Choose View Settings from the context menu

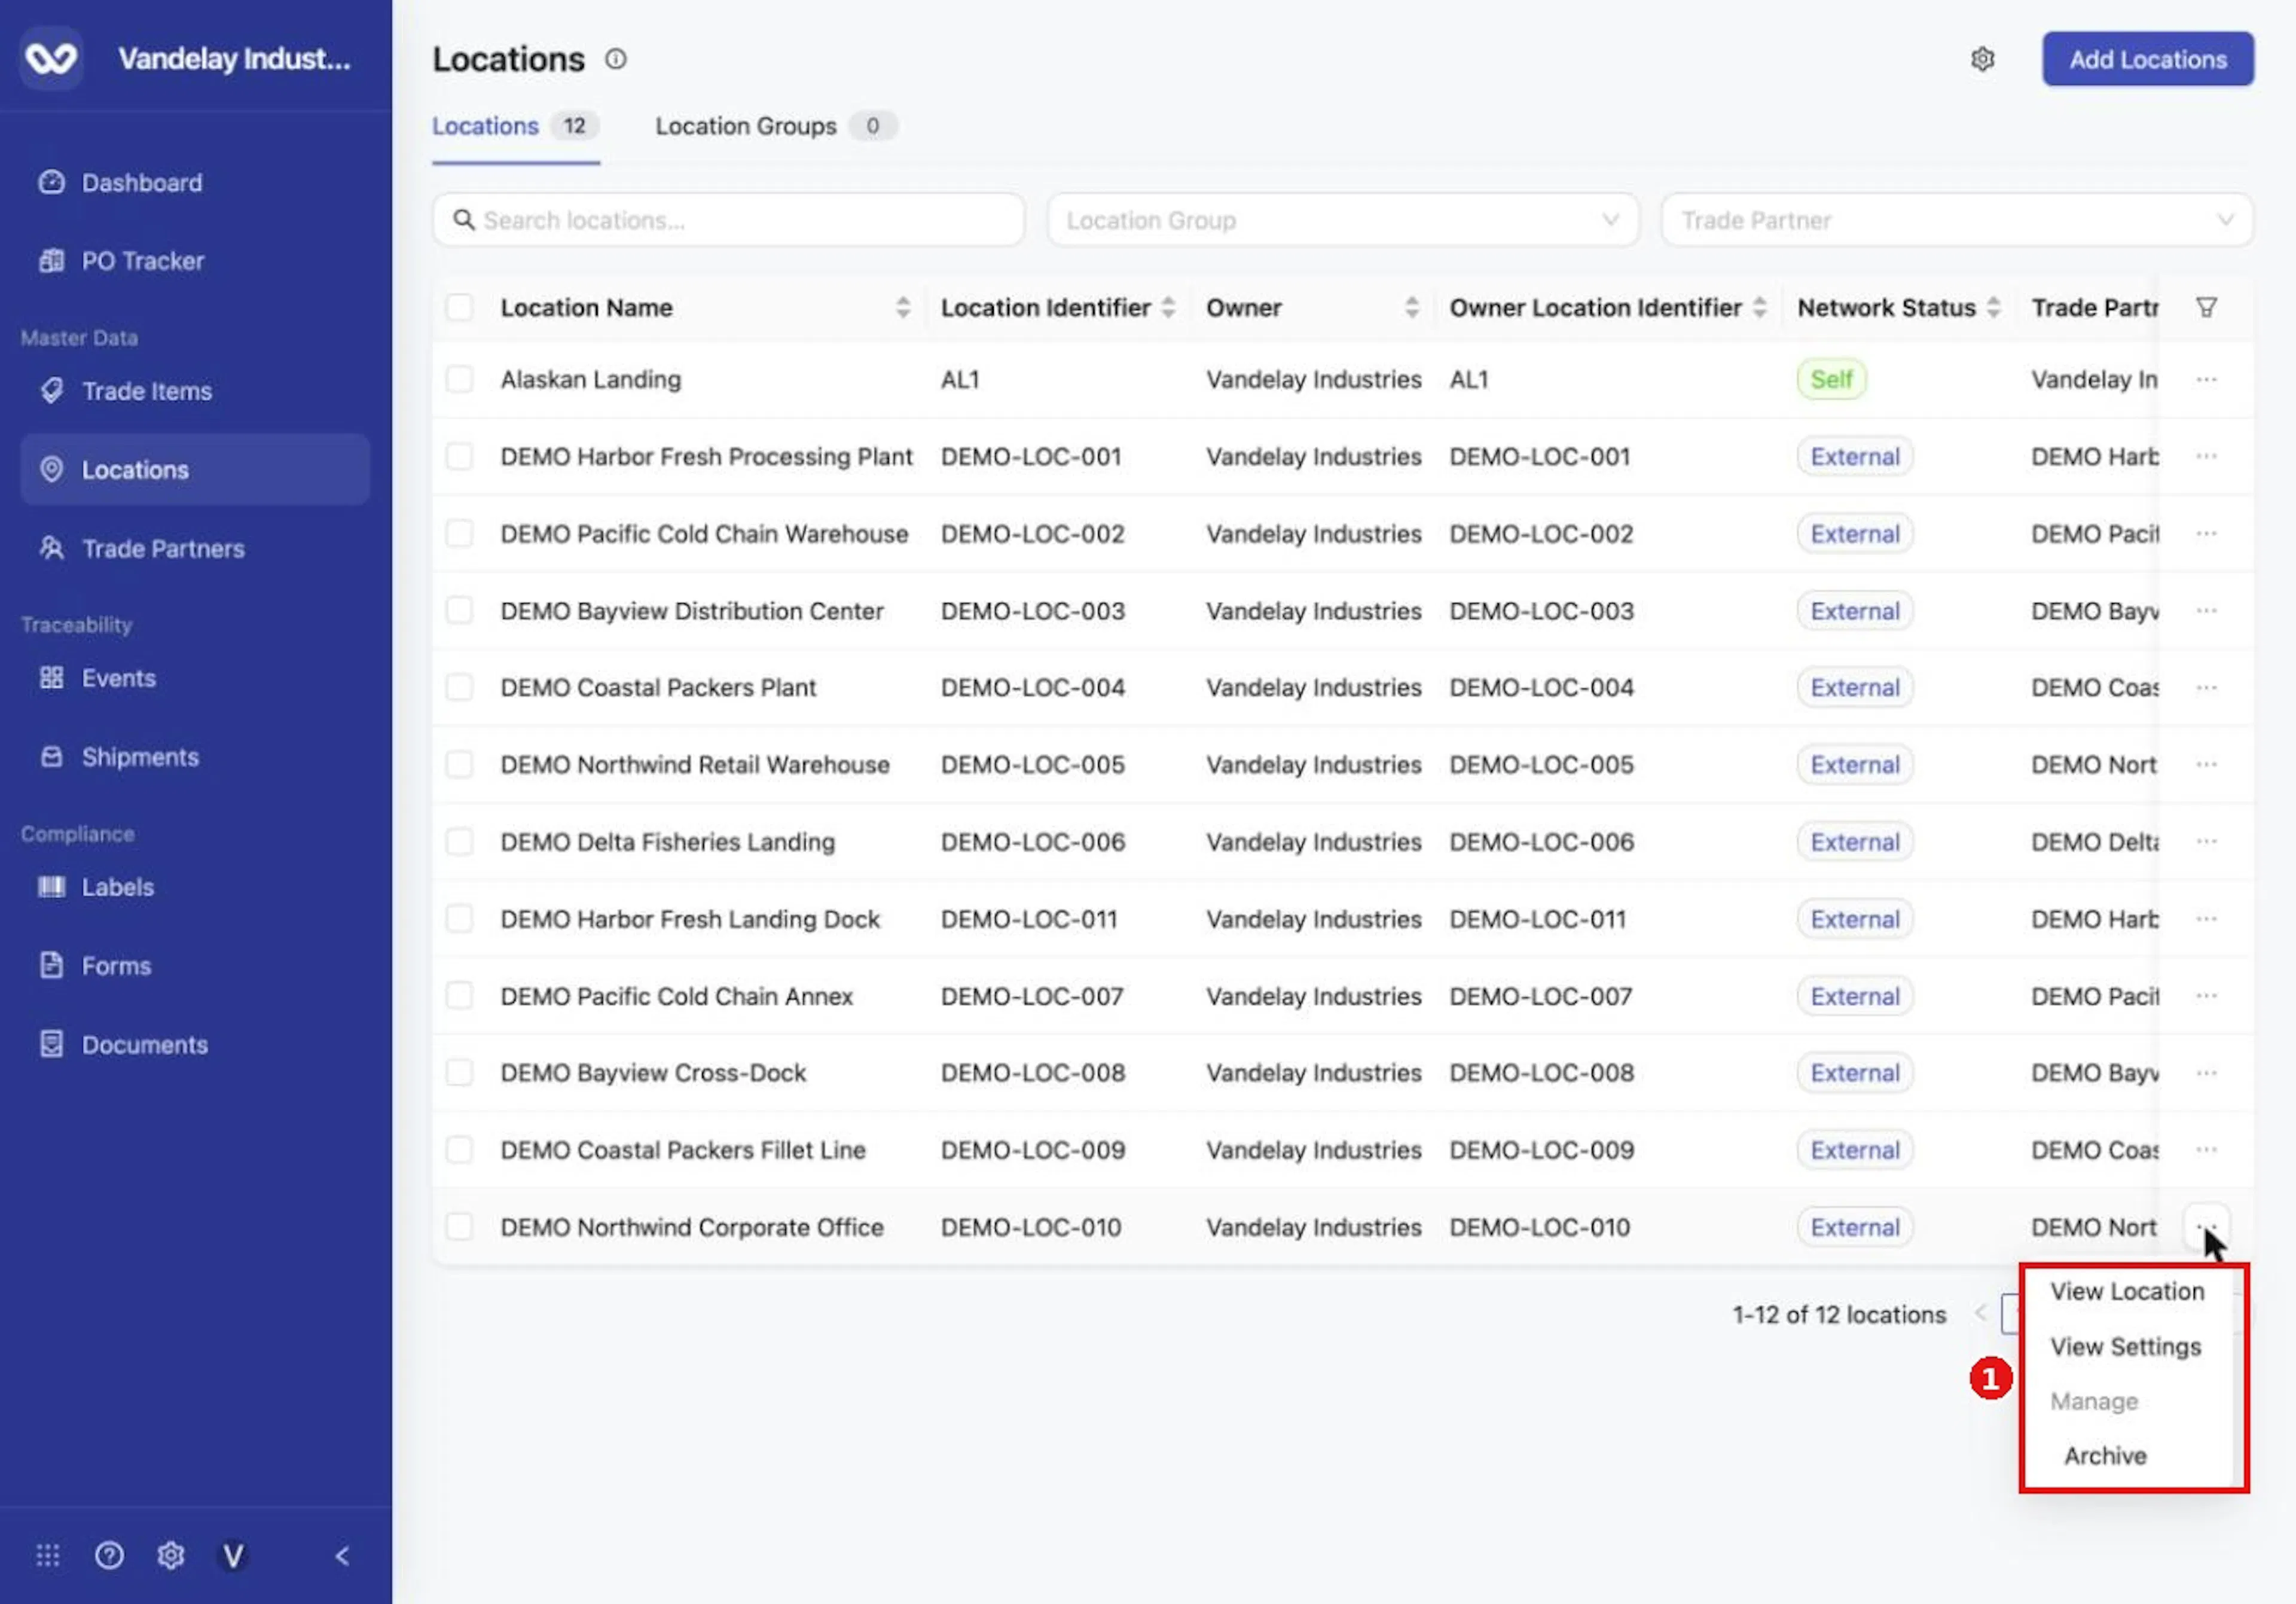[2125, 1347]
